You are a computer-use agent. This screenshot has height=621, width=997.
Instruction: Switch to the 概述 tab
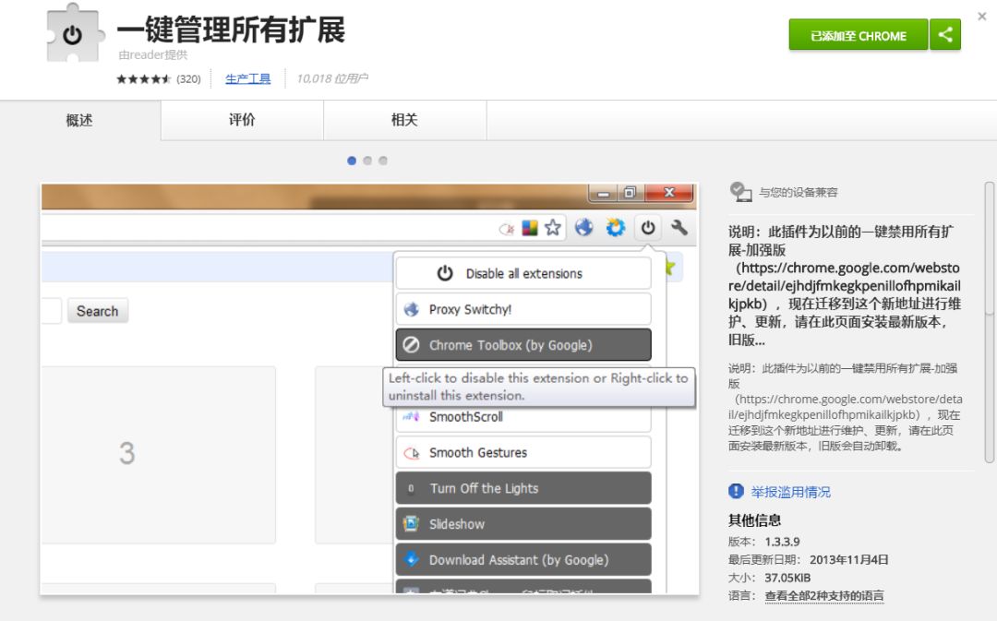[80, 120]
